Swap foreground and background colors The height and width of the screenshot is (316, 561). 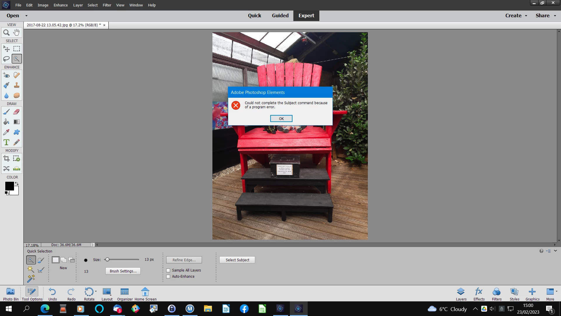[x=17, y=183]
